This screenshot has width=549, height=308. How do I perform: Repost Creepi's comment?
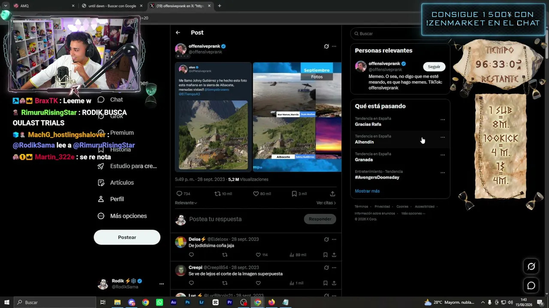click(x=225, y=283)
